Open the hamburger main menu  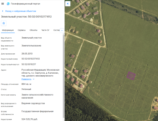tap(3, 4)
